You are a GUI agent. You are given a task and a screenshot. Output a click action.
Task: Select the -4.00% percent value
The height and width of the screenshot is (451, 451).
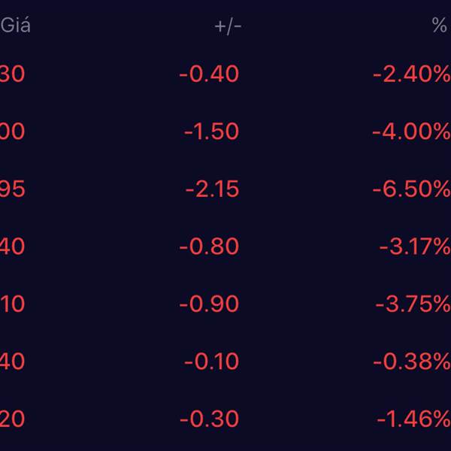pos(411,132)
